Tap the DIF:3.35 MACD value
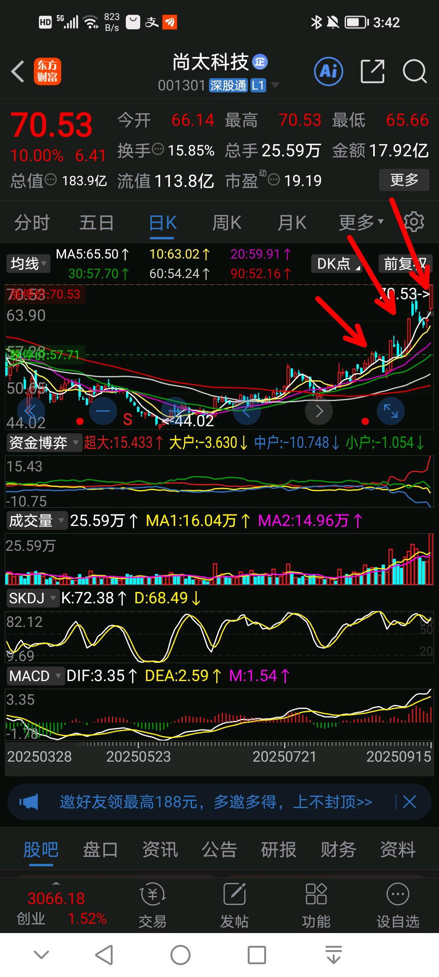 [102, 676]
